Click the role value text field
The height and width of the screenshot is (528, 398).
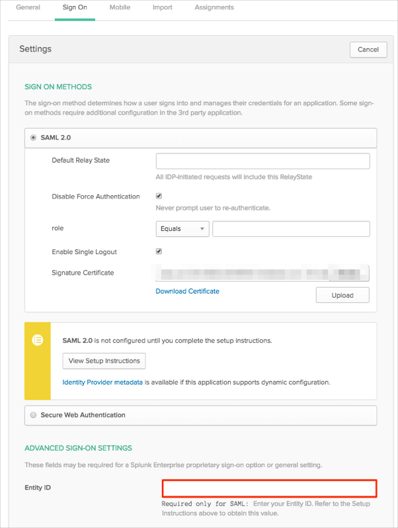pos(291,229)
